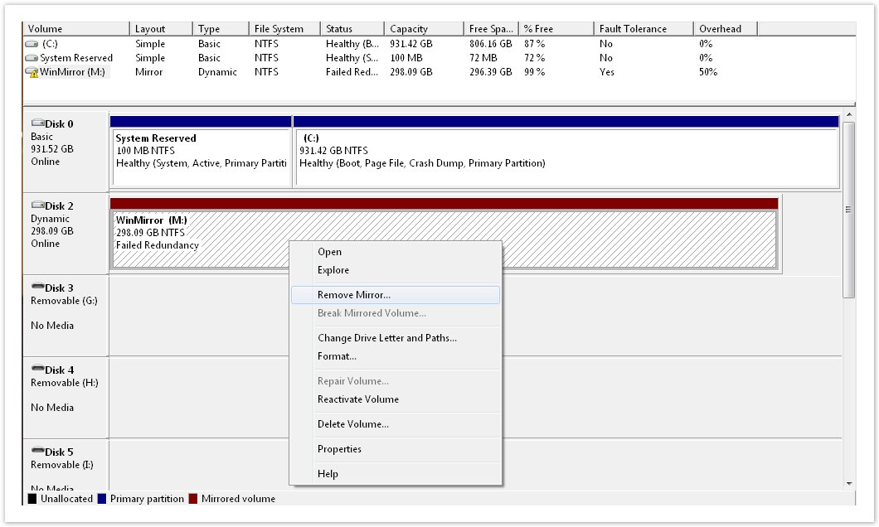Click Change Drive Letter and Paths

387,338
